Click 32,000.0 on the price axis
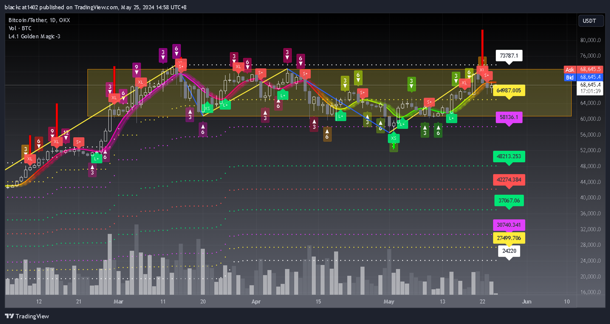 [590, 229]
